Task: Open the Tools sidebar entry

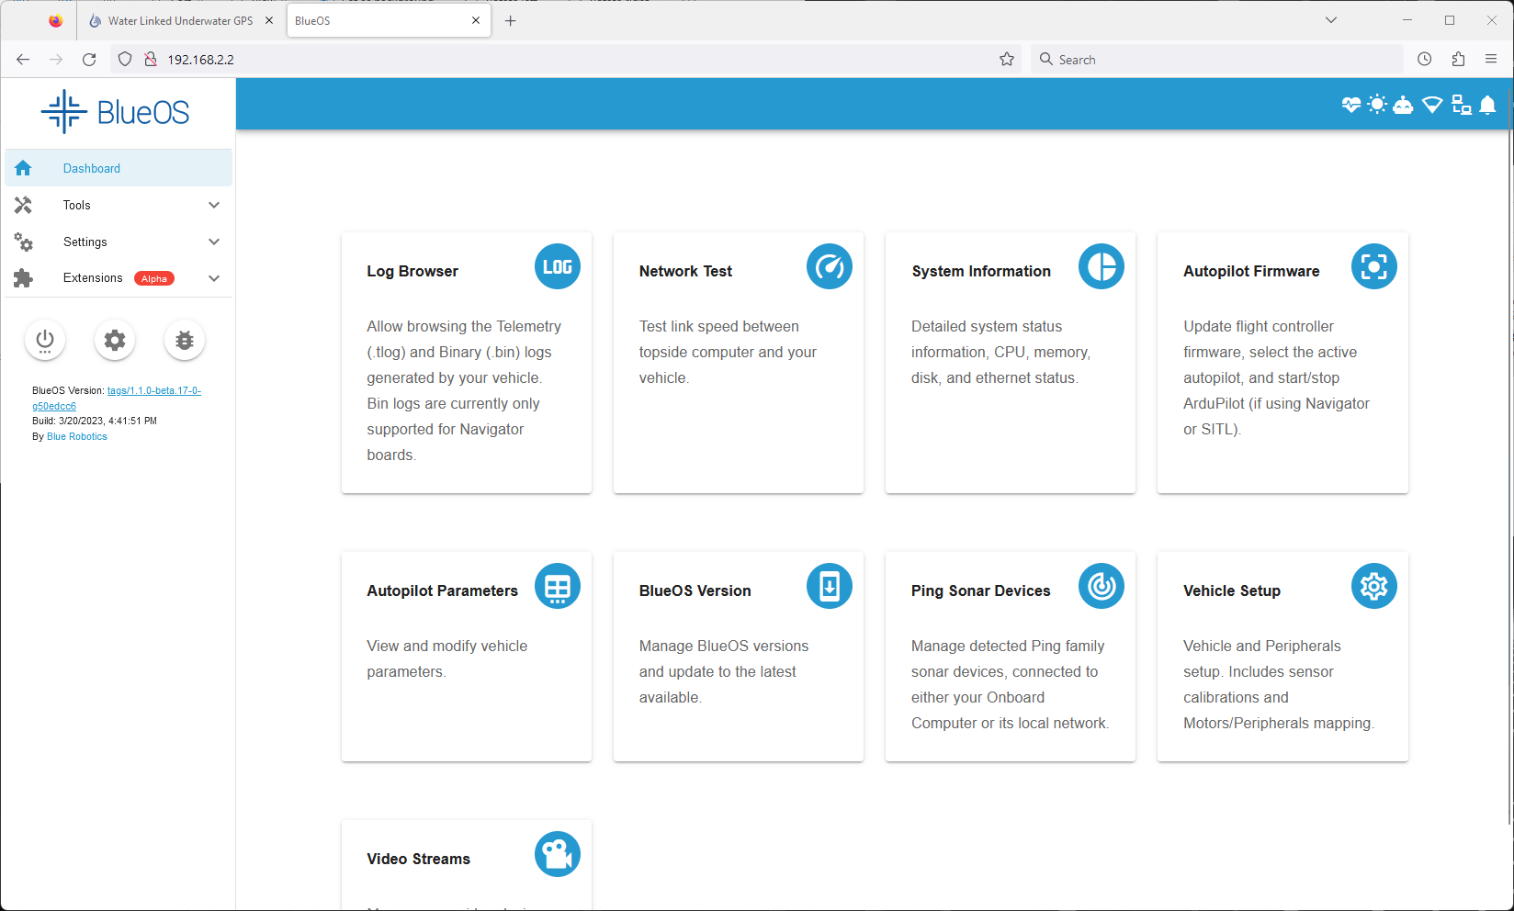Action: coord(119,205)
